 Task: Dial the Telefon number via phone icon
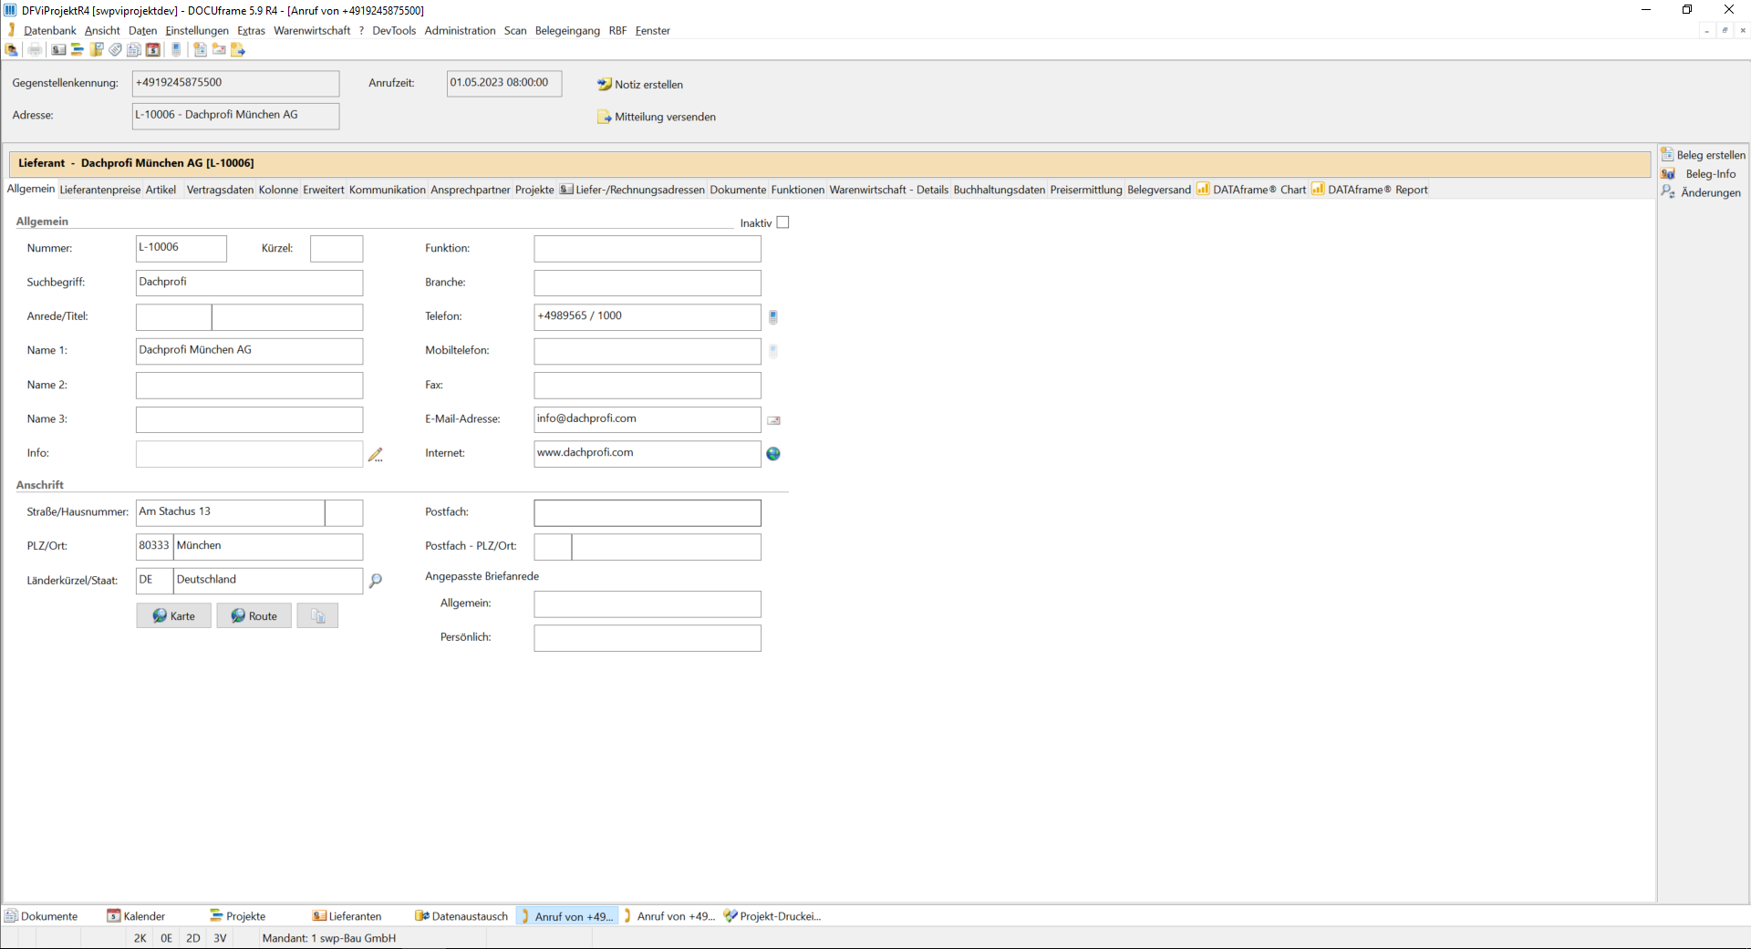(773, 317)
